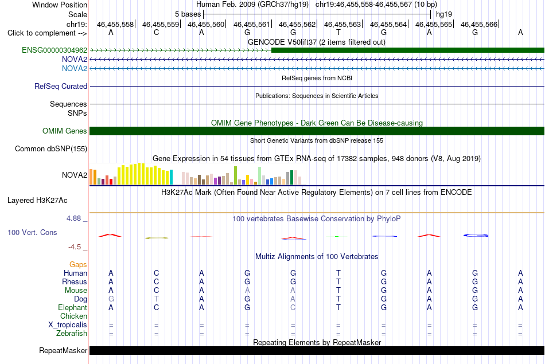The image size is (545, 364).
Task: Open the ENSG00000304962 gene label
Action: click(54, 50)
